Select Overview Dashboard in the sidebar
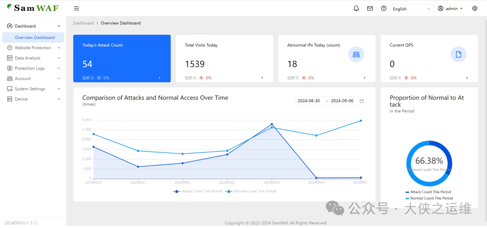 pos(35,37)
